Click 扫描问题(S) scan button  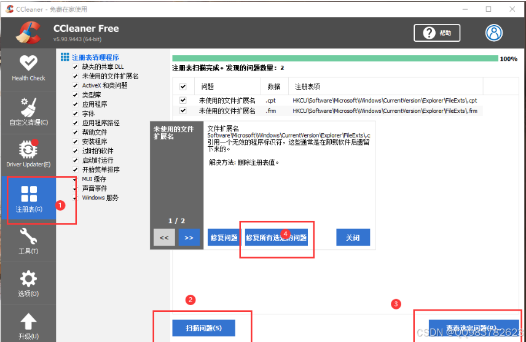click(x=203, y=328)
